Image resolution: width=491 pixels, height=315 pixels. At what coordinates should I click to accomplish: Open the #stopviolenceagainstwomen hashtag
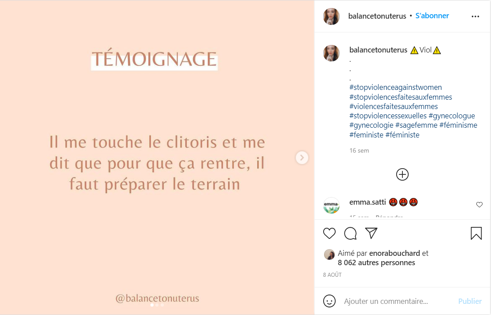(x=395, y=87)
